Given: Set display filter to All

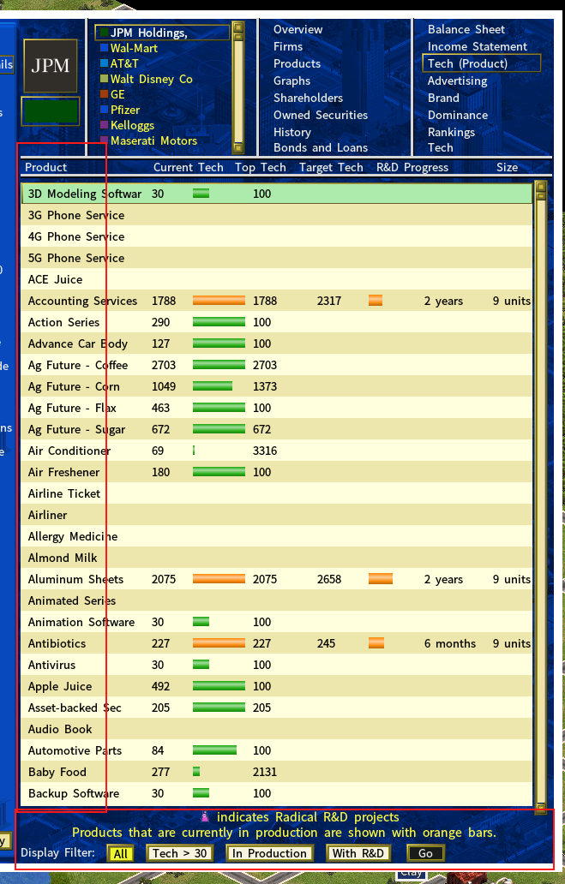Looking at the screenshot, I should 120,853.
